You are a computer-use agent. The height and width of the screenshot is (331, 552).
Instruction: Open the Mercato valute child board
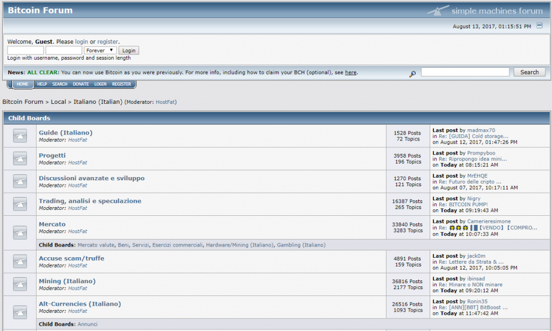[96, 245]
